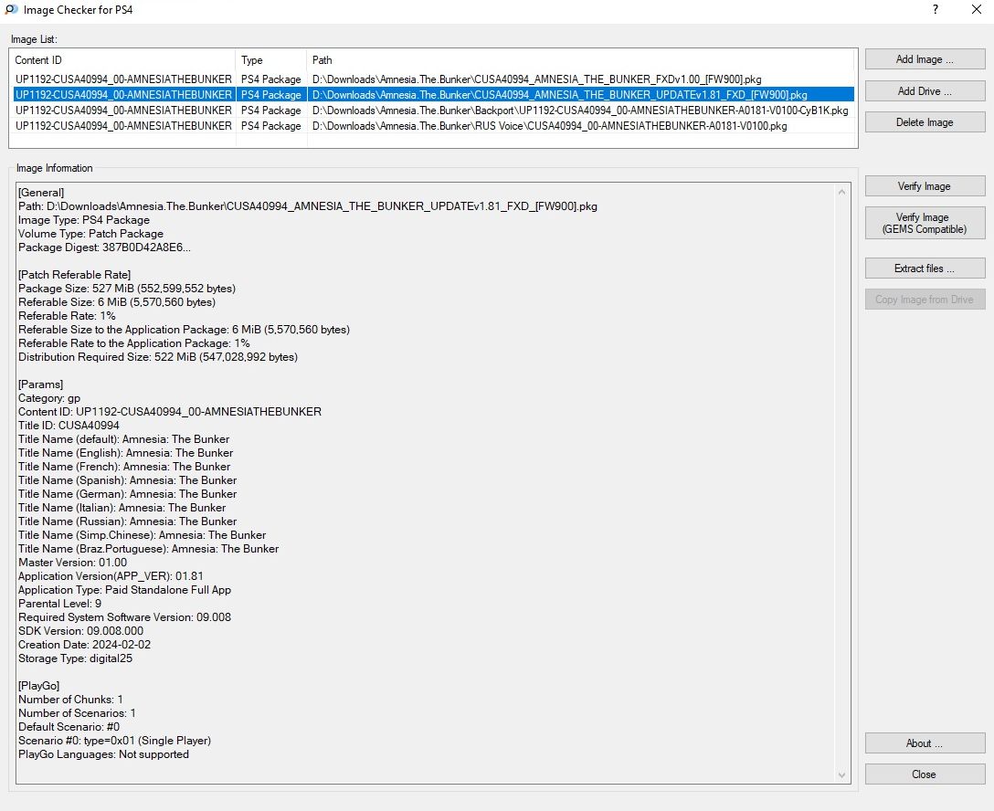Sort the list by the Path column header
Image resolution: width=994 pixels, height=811 pixels.
click(580, 60)
